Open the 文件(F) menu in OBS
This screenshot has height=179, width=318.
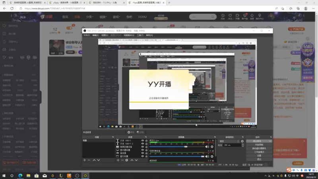click(87, 35)
